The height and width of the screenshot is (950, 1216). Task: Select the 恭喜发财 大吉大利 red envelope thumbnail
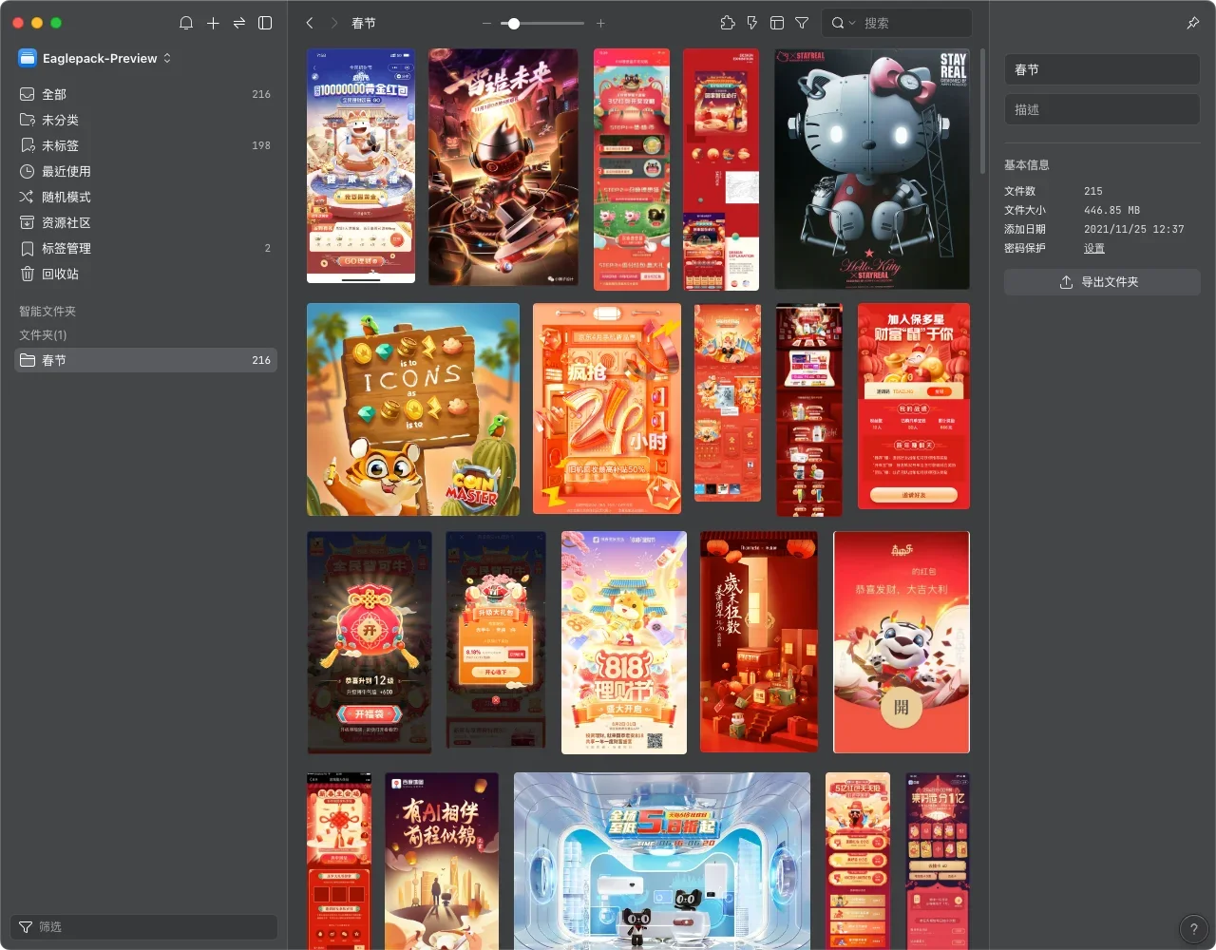tap(902, 642)
